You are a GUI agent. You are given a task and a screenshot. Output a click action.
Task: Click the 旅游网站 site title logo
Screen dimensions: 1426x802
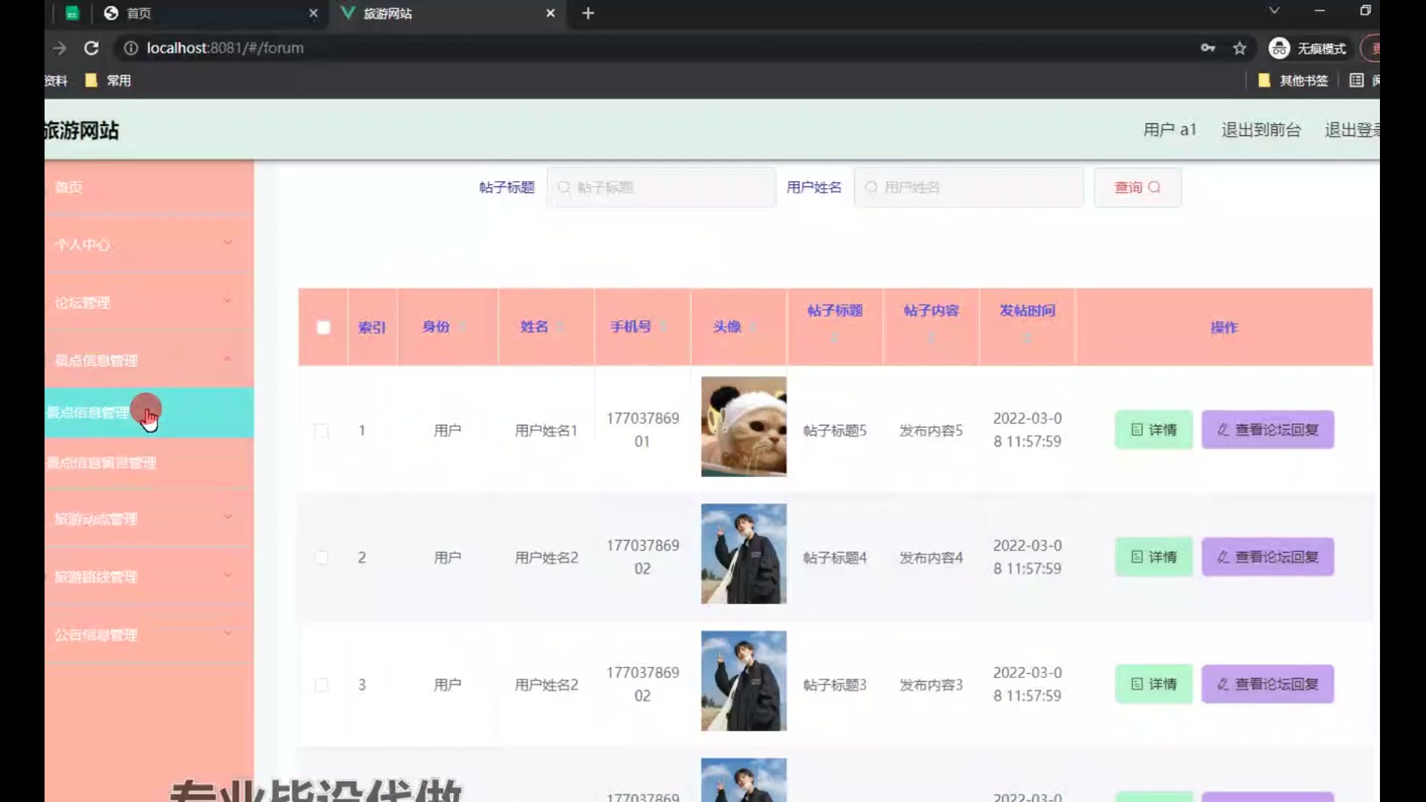[x=82, y=131]
